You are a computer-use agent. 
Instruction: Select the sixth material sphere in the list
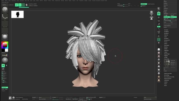pyautogui.click(x=159, y=66)
